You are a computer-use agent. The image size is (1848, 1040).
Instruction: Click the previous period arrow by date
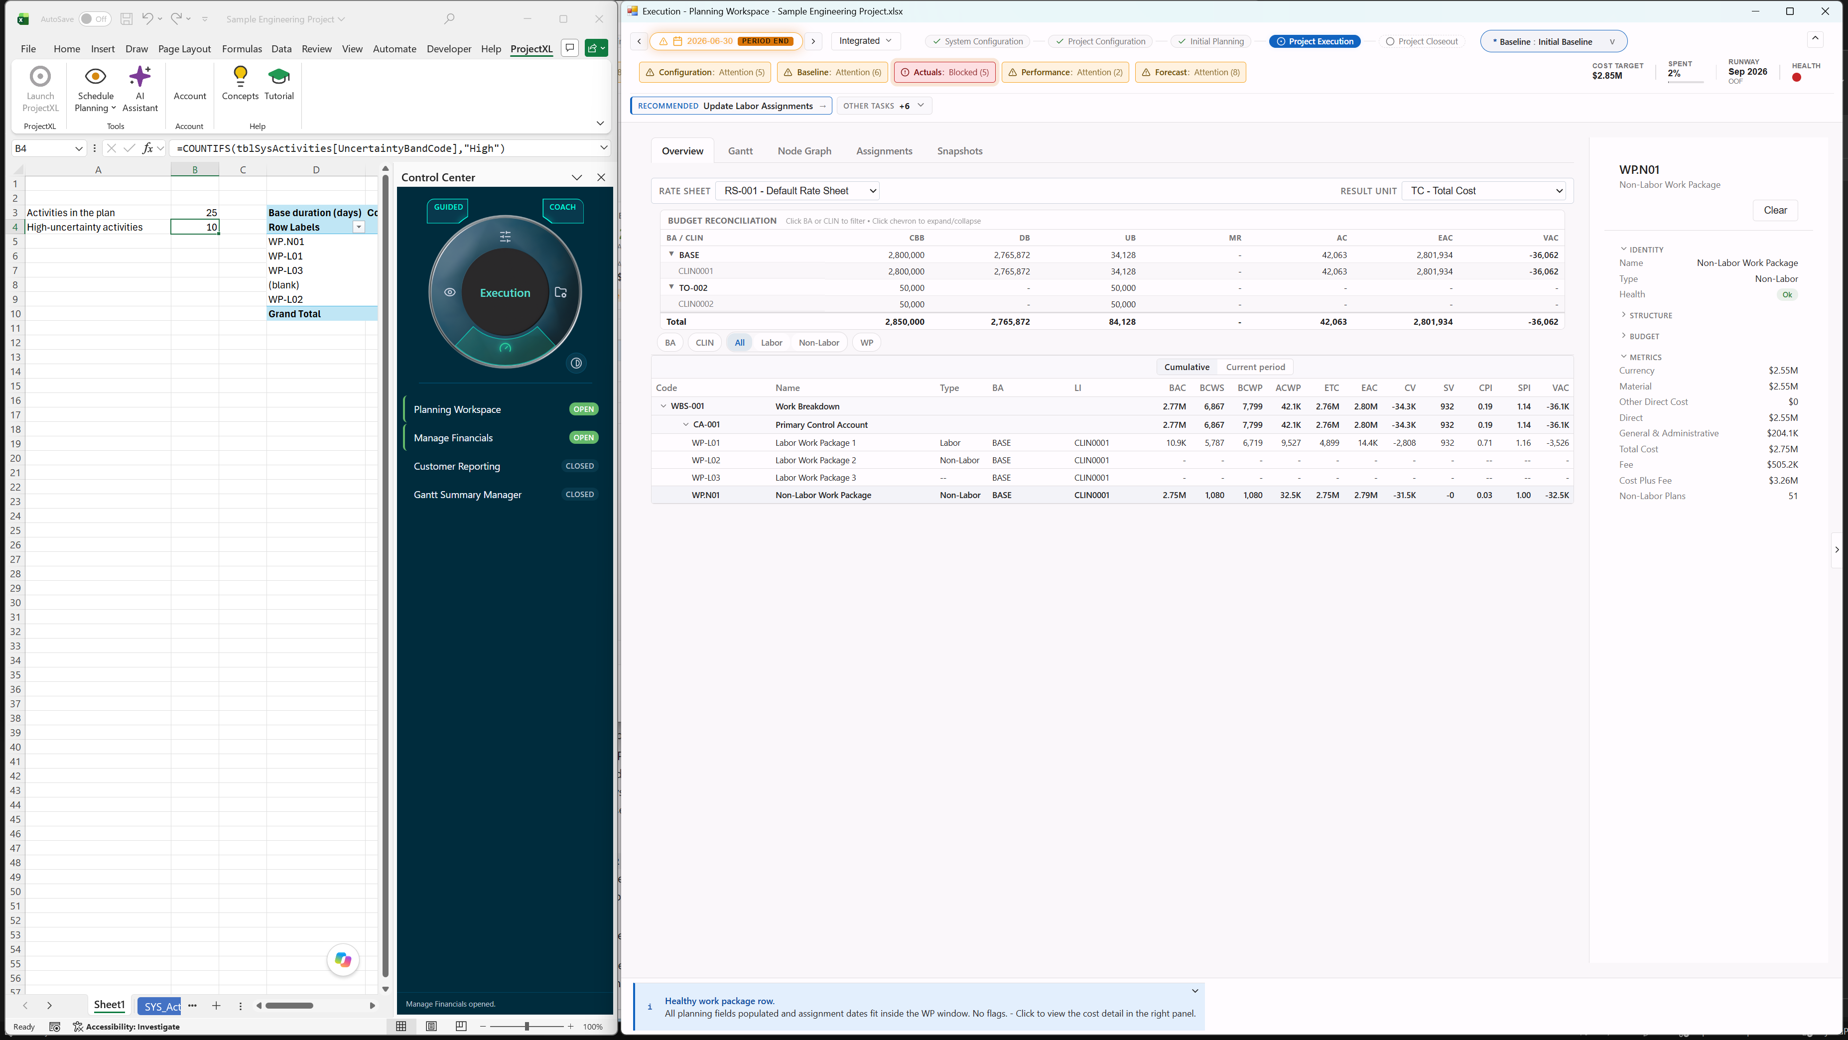point(639,41)
